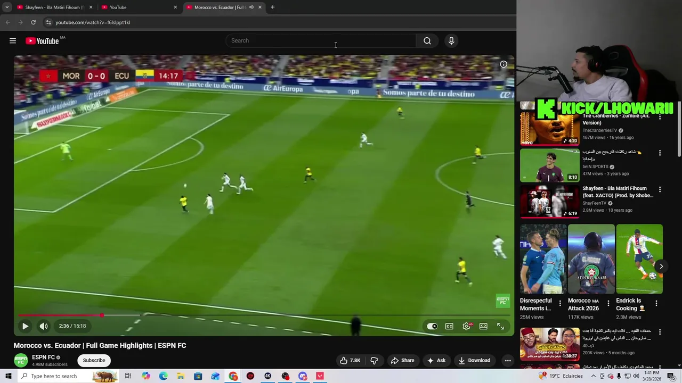Image resolution: width=682 pixels, height=383 pixels.
Task: Open Task View on the taskbar
Action: (x=128, y=376)
